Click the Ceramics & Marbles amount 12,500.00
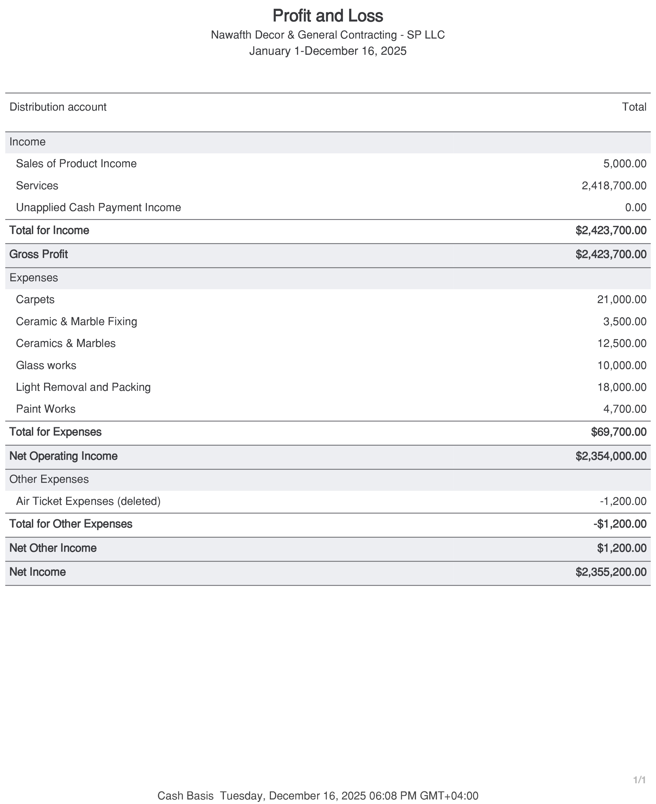Viewport: 656px width, 804px height. pos(622,344)
